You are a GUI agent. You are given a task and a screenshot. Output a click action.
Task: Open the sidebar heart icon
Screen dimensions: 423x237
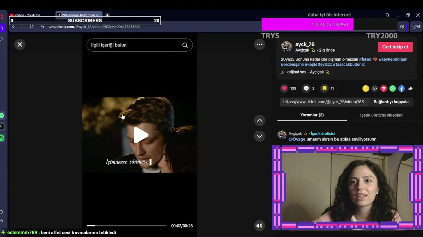[x=1, y=212]
